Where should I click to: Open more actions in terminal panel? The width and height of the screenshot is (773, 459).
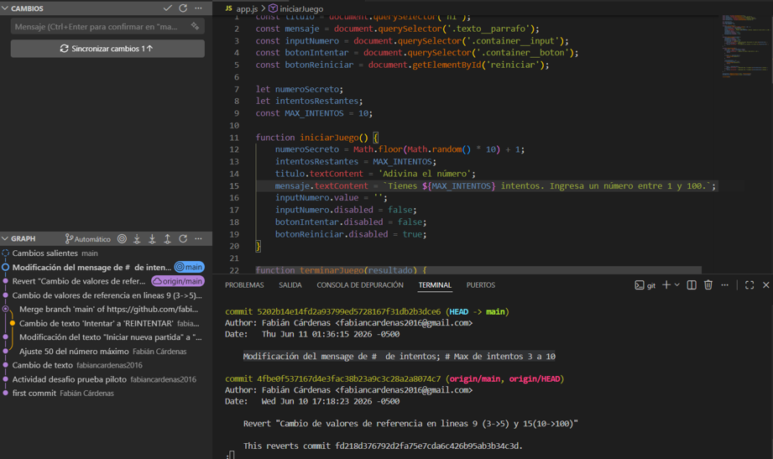(724, 285)
